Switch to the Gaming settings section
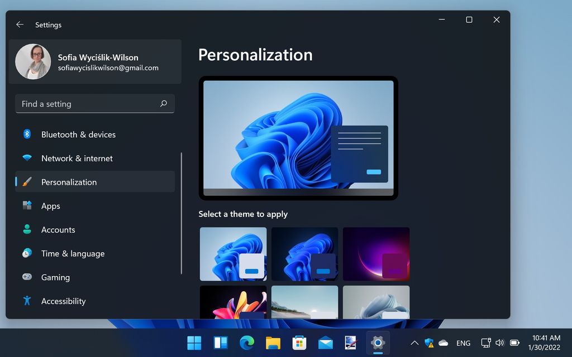 (55, 277)
